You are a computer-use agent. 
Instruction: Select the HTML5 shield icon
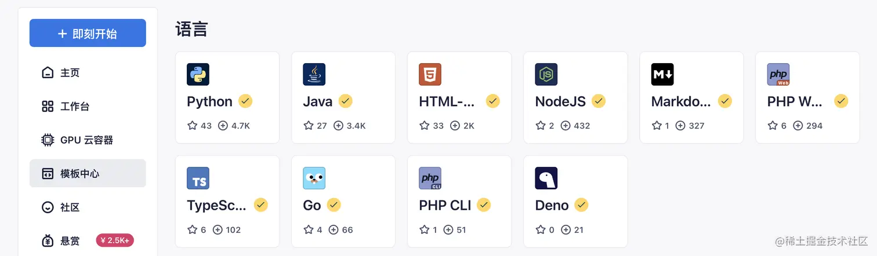tap(430, 75)
